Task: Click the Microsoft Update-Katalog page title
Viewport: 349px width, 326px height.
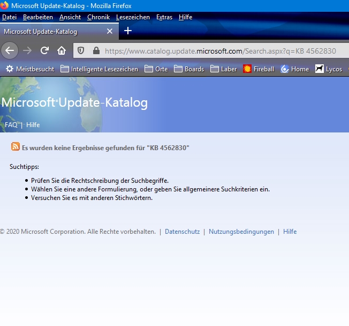Action: pyautogui.click(x=74, y=102)
